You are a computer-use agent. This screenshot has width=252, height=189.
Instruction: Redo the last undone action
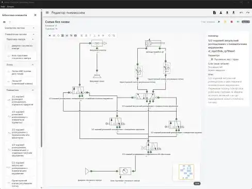(x=248, y=12)
